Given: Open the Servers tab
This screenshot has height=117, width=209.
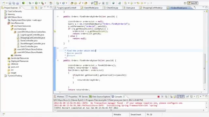Looking at the screenshot, I should pos(84,97).
